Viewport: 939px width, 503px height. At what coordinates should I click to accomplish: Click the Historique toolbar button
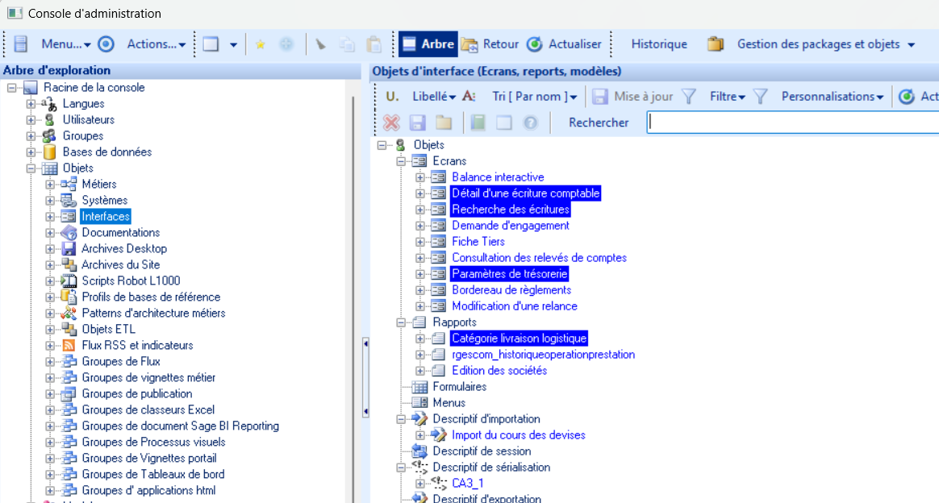point(659,44)
